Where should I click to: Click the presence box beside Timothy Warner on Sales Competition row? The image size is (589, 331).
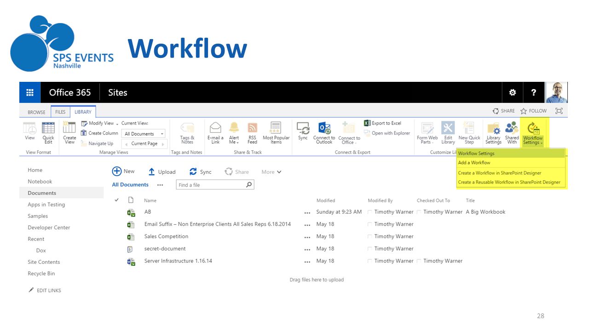[x=370, y=236]
